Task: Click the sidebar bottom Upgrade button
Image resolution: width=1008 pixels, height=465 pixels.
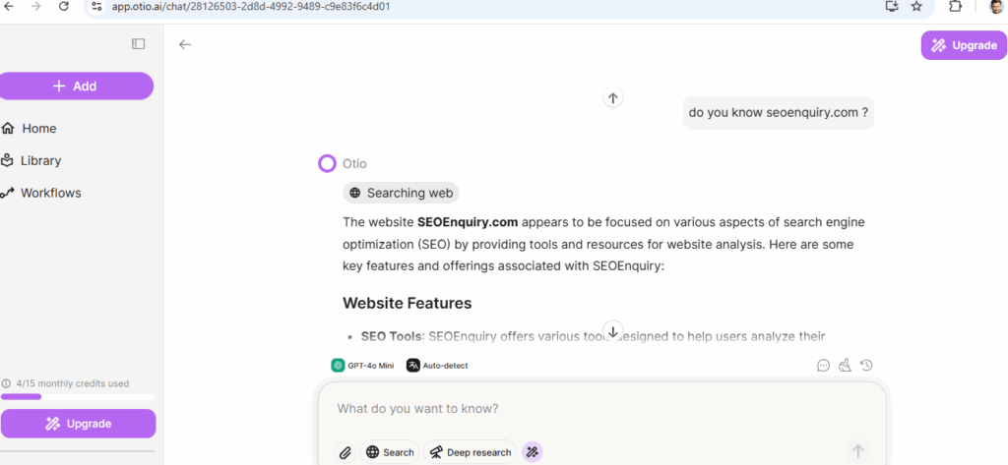Action: pos(78,424)
